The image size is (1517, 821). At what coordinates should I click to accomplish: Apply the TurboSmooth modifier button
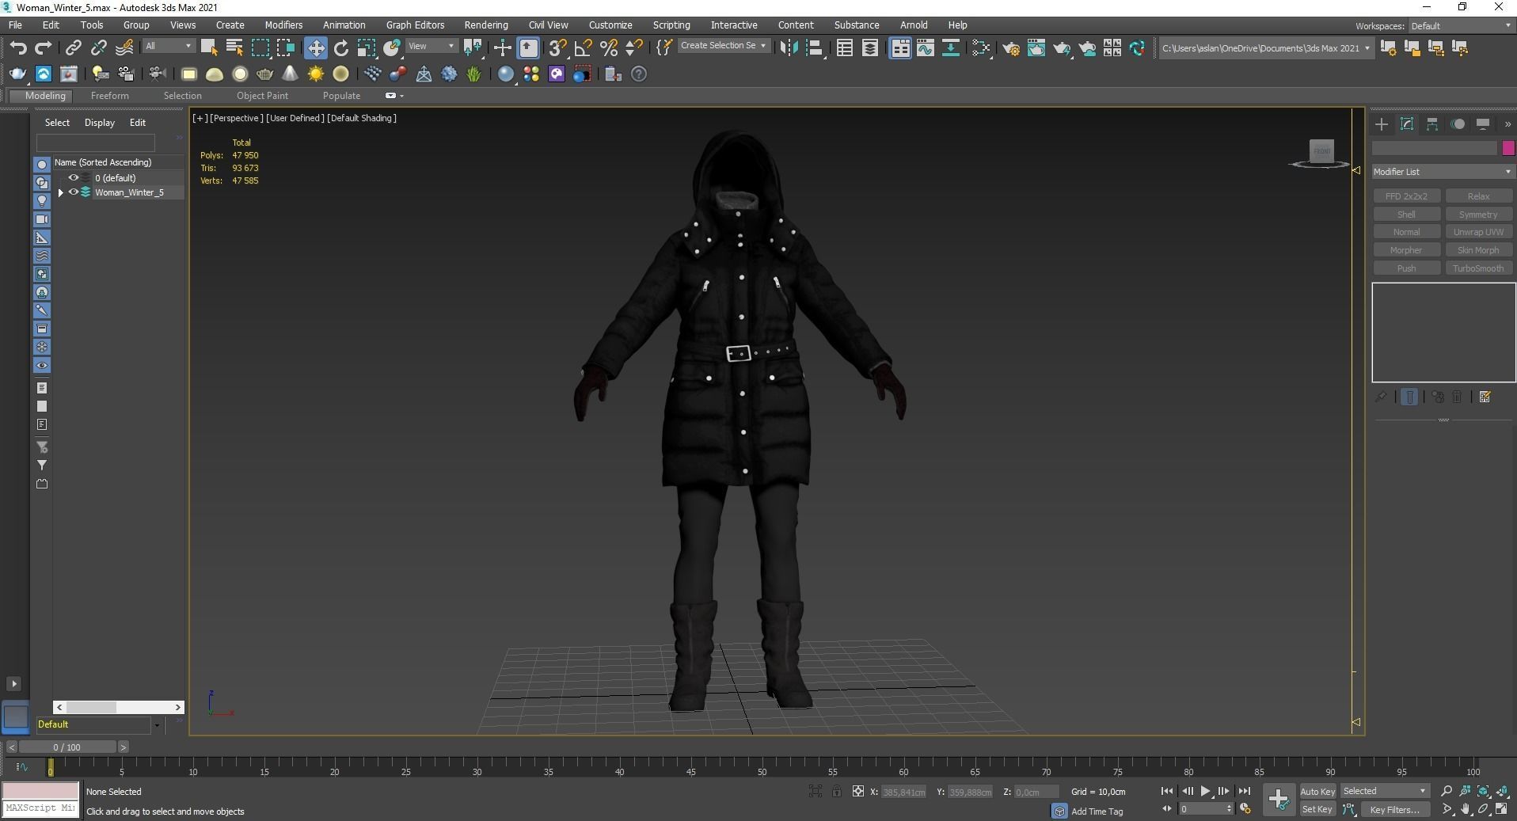click(x=1478, y=268)
